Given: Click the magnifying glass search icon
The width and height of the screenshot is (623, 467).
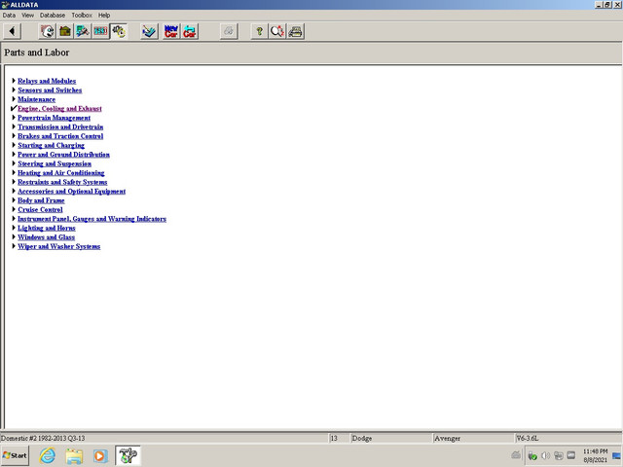Looking at the screenshot, I should point(277,31).
